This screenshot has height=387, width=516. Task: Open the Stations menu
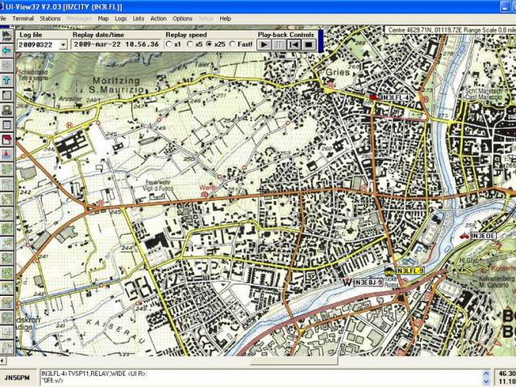tap(50, 19)
